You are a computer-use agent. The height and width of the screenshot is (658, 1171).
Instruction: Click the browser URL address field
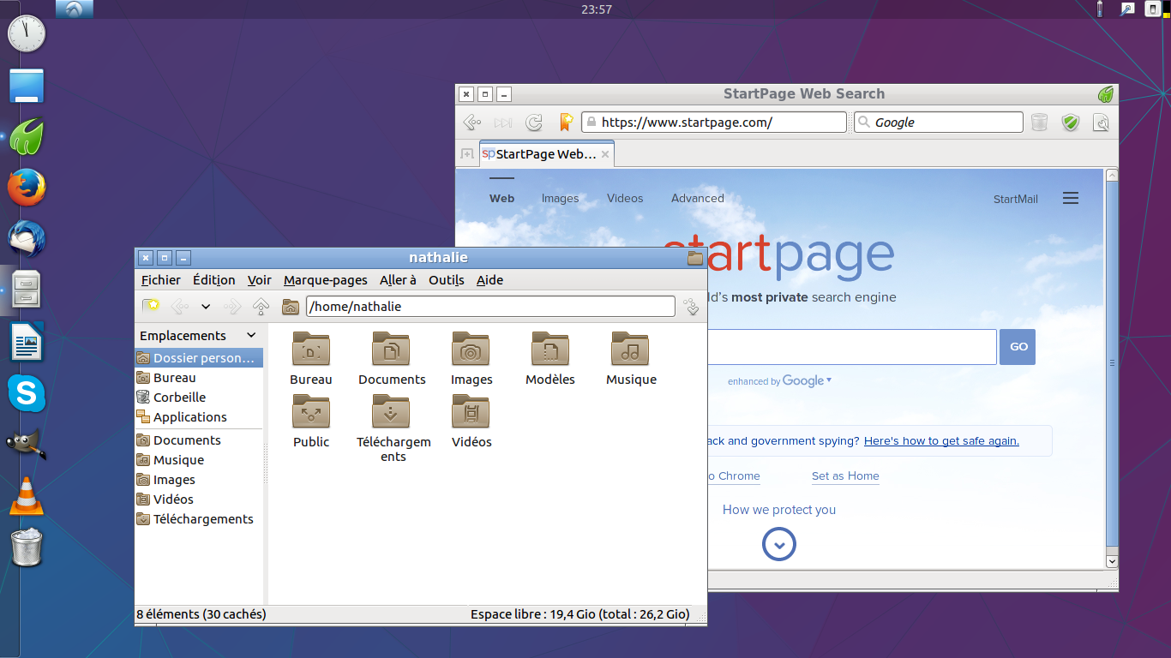[x=714, y=123]
